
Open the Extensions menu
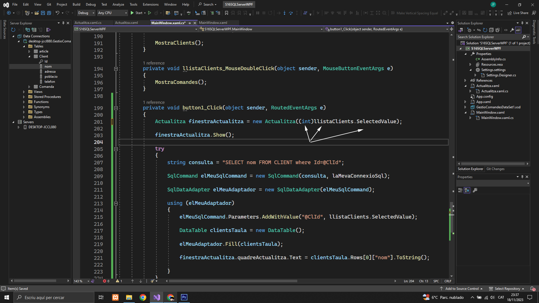coord(150,4)
